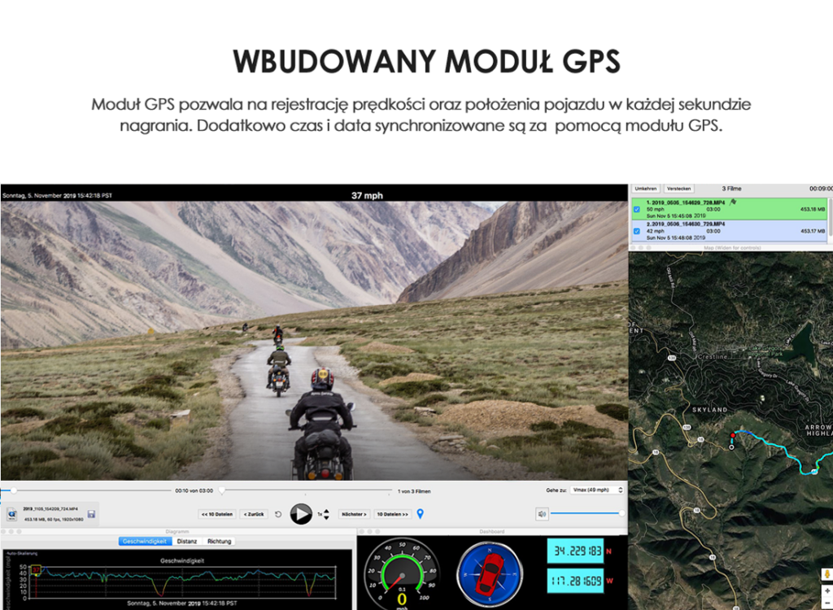Zoom in the map with plus
The height and width of the screenshot is (610, 833).
click(827, 591)
